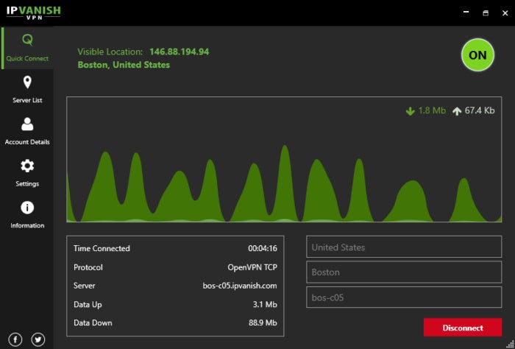Image resolution: width=515 pixels, height=349 pixels.
Task: Click the 00:04:16 connected time value
Action: (x=263, y=248)
